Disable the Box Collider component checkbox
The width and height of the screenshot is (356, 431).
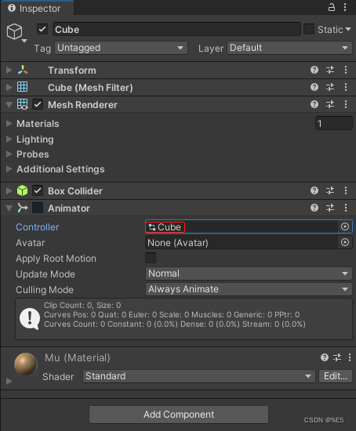(x=38, y=190)
